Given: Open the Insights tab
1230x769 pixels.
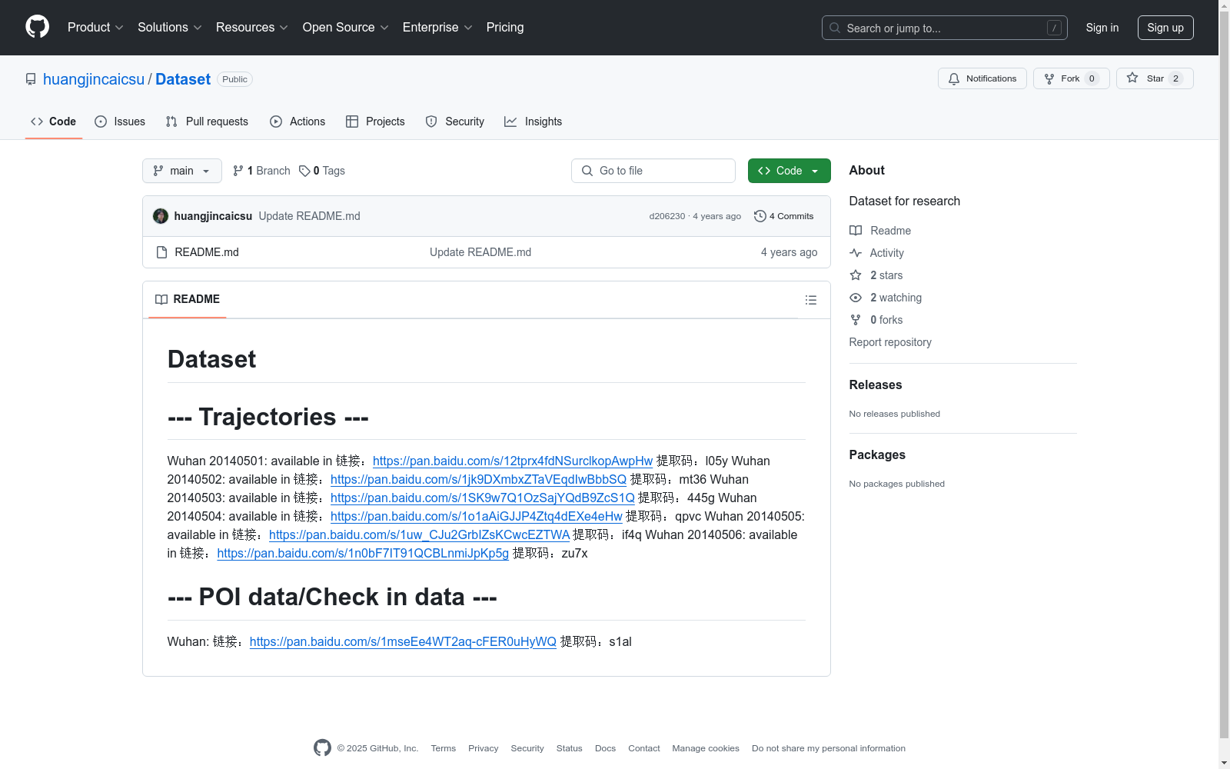Looking at the screenshot, I should pyautogui.click(x=534, y=122).
